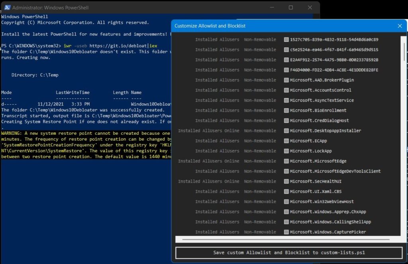408x264 pixels.
Task: Click the 11/12/2021 date in PowerShell listing
Action: 51,104
